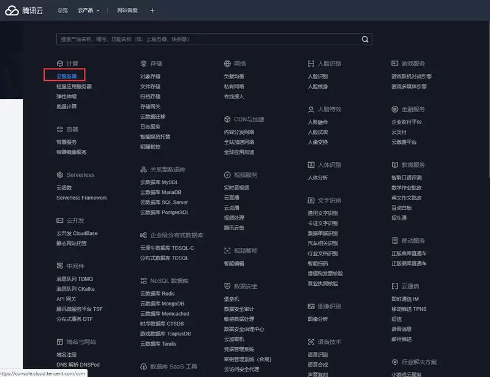The image size is (490, 377).
Task: Open the API 网关 link
Action: (x=66, y=299)
